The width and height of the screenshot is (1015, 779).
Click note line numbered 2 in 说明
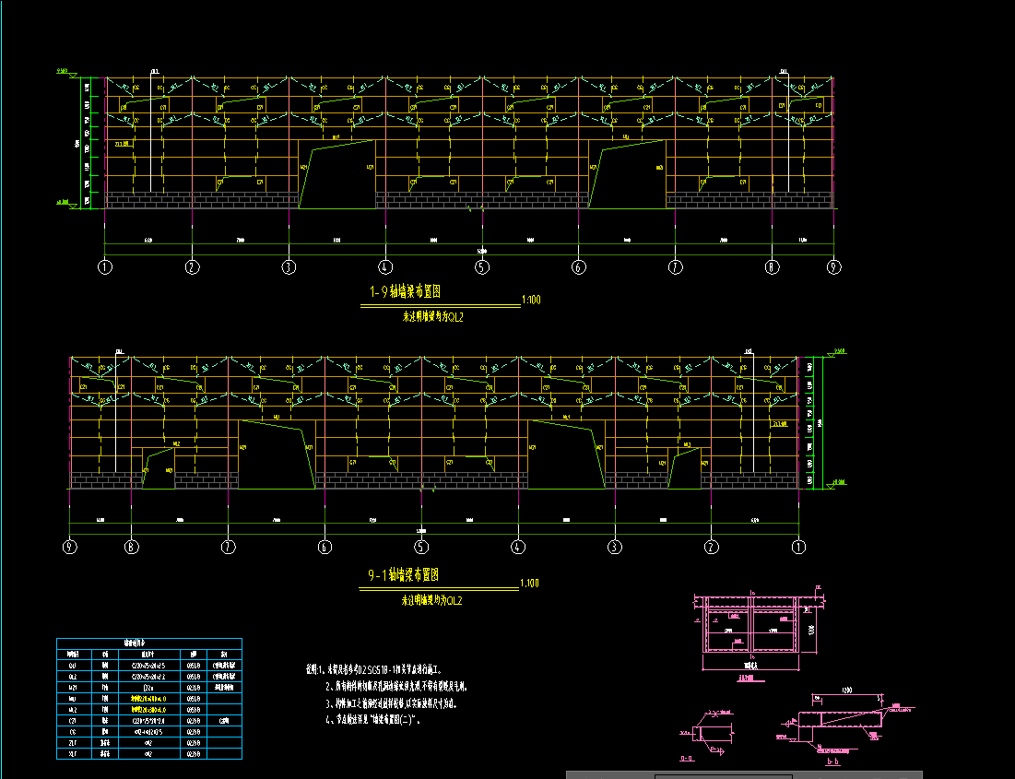pyautogui.click(x=396, y=687)
